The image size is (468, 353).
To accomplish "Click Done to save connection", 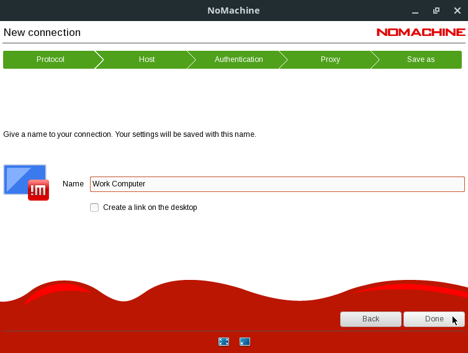I will [x=434, y=319].
